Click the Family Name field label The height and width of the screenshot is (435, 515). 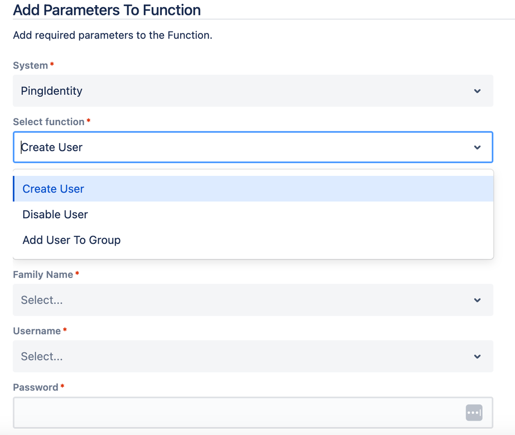(x=43, y=274)
